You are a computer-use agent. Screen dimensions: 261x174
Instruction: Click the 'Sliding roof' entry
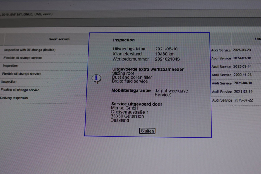tap(123, 73)
